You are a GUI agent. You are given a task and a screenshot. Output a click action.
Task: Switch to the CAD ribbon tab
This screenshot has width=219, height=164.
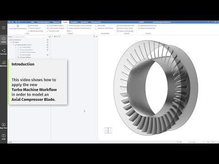(32, 22)
